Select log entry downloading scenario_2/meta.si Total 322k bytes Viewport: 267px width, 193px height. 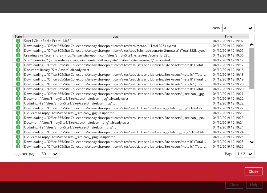[x=115, y=50]
